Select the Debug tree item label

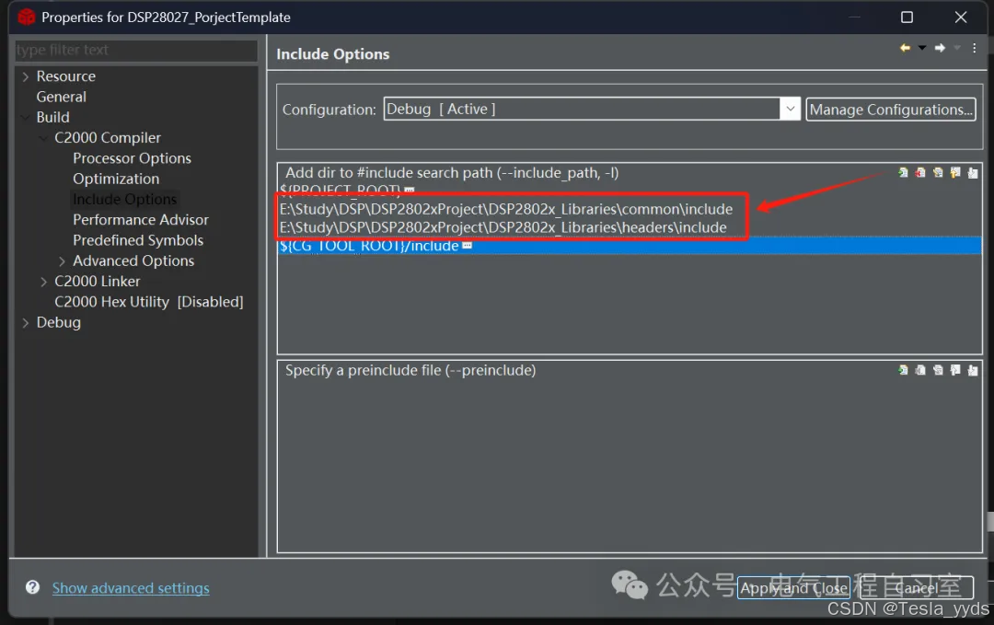(58, 322)
